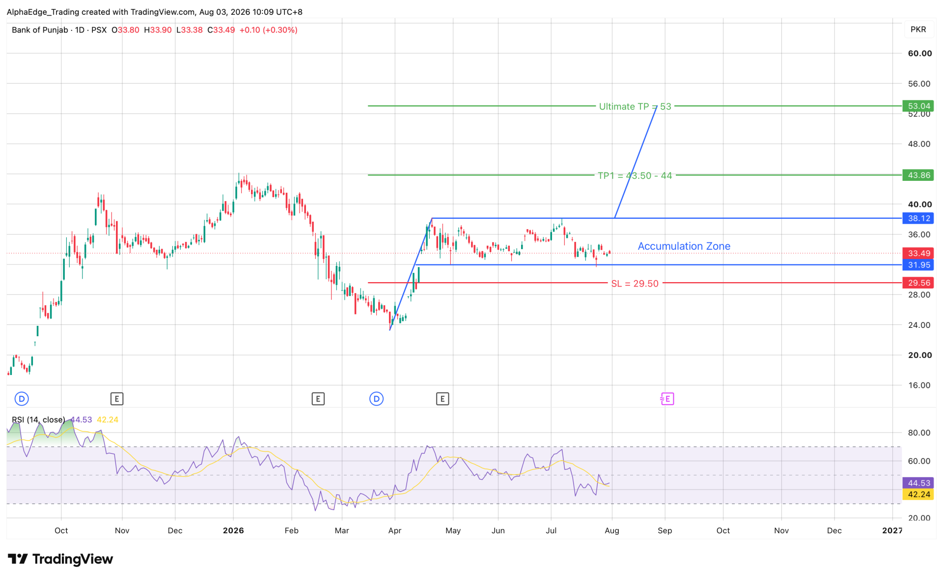This screenshot has height=579, width=943.
Task: Click the 2027 year label on time axis
Action: pyautogui.click(x=892, y=531)
